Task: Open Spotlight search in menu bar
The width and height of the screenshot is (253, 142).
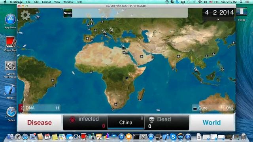Action: coord(241,2)
